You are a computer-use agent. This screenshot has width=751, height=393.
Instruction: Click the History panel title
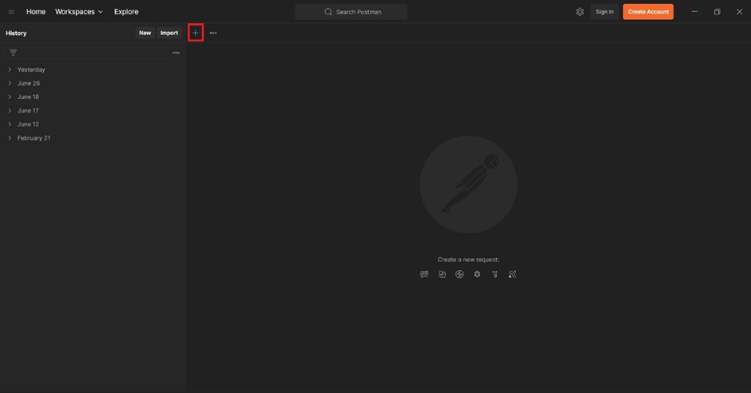(16, 33)
